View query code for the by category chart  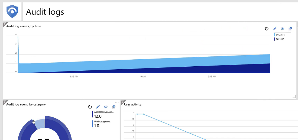[106, 107]
